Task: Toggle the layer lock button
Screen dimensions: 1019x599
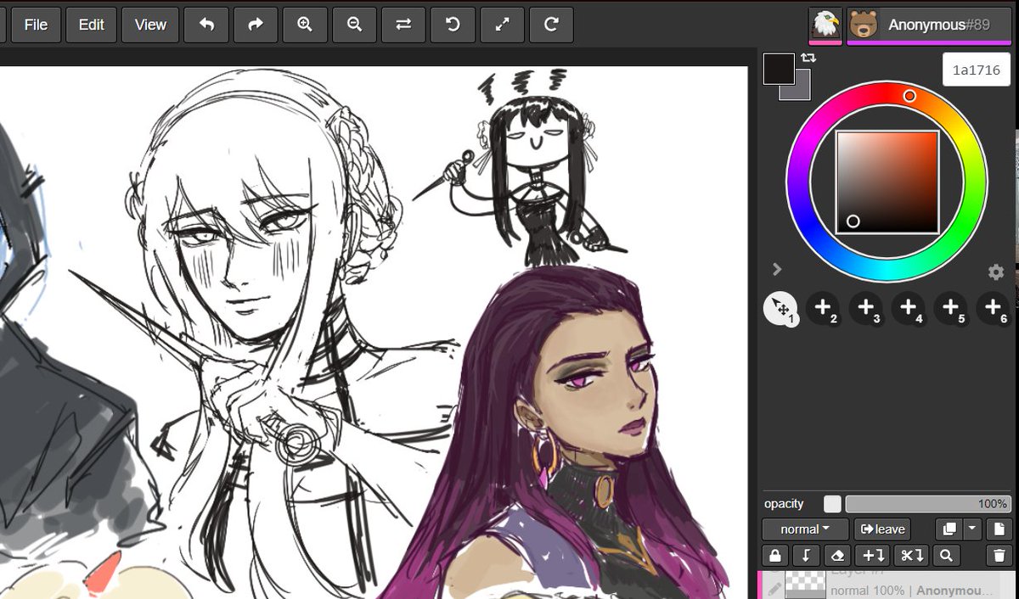Action: pos(774,556)
